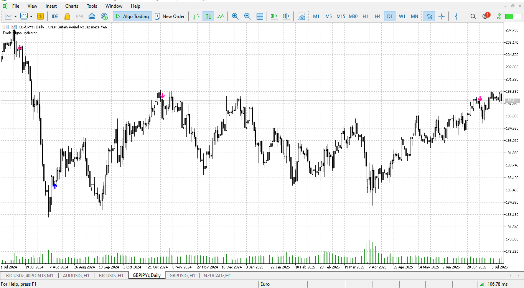Open the Market shopping bag icon
This screenshot has width=524, height=288.
point(68,16)
